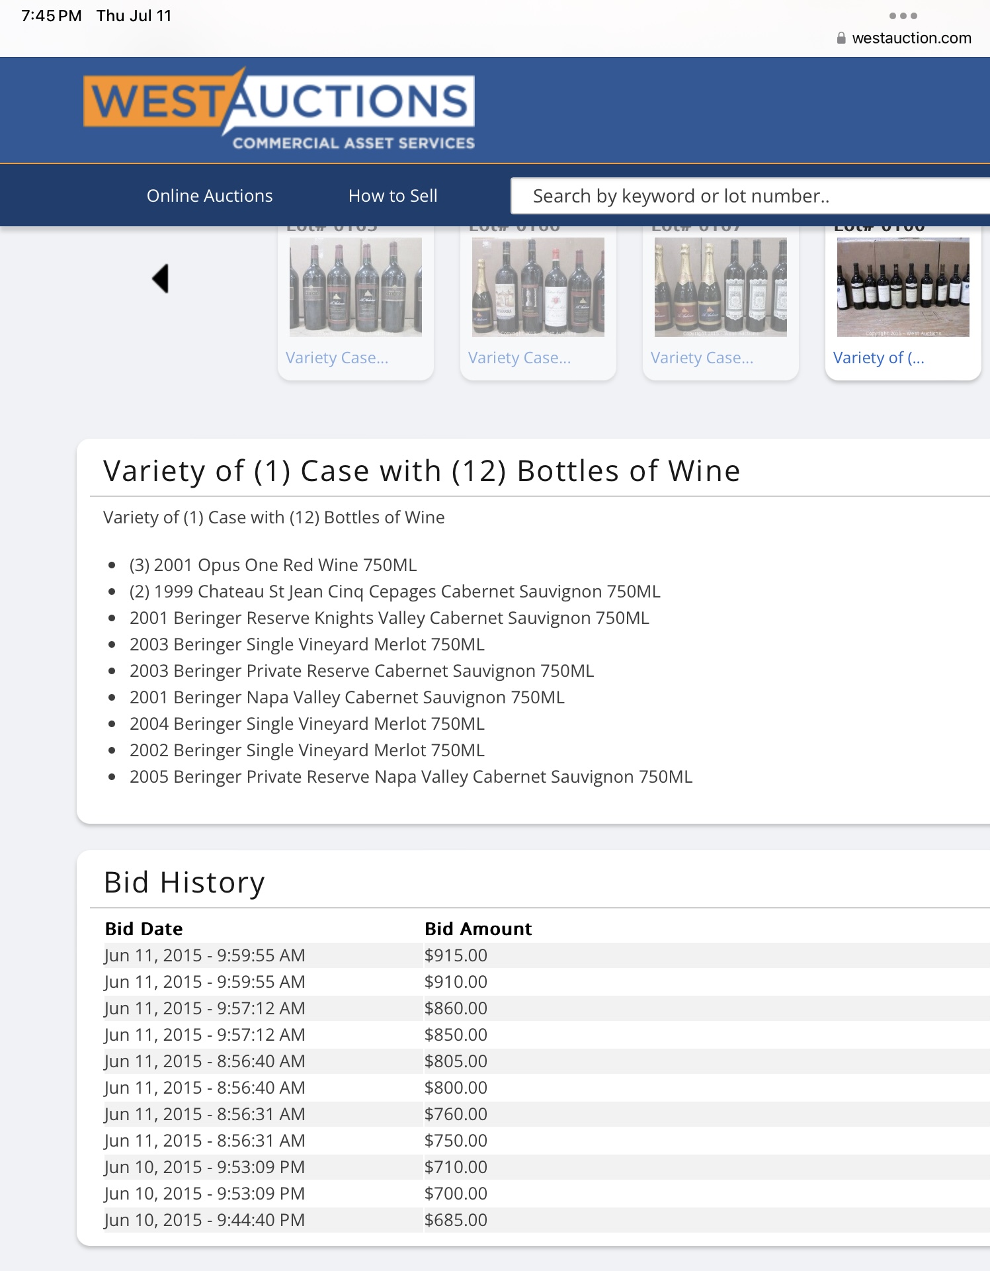
Task: Click "Variety Case..." link under dark magnum thumbnail
Action: (337, 358)
